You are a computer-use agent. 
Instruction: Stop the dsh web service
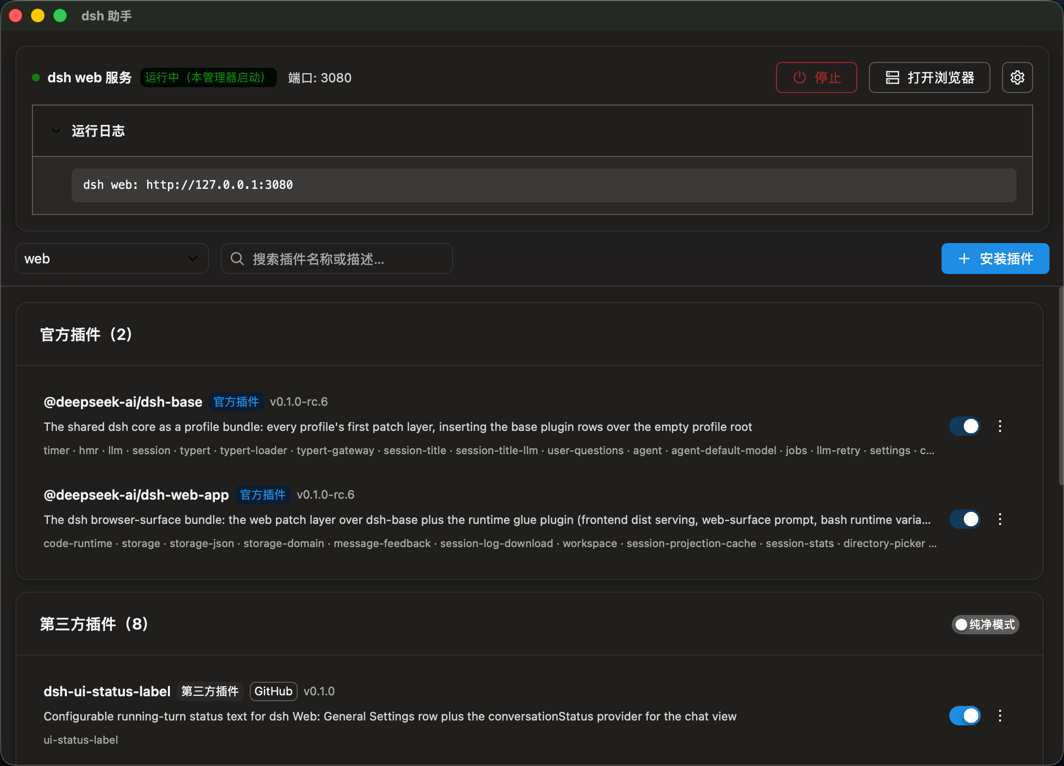[817, 77]
